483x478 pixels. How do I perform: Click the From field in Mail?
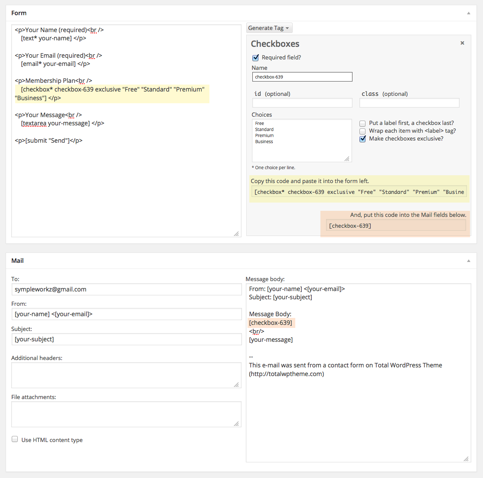pyautogui.click(x=126, y=314)
